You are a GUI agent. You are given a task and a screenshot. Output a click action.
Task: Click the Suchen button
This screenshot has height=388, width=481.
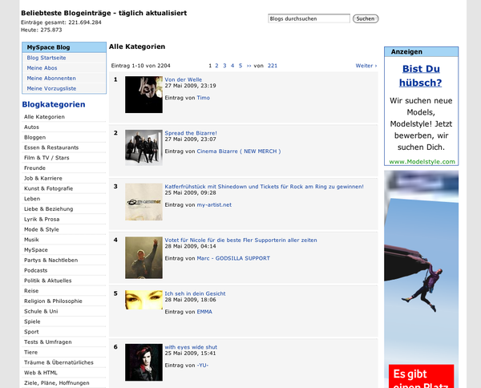tap(366, 18)
